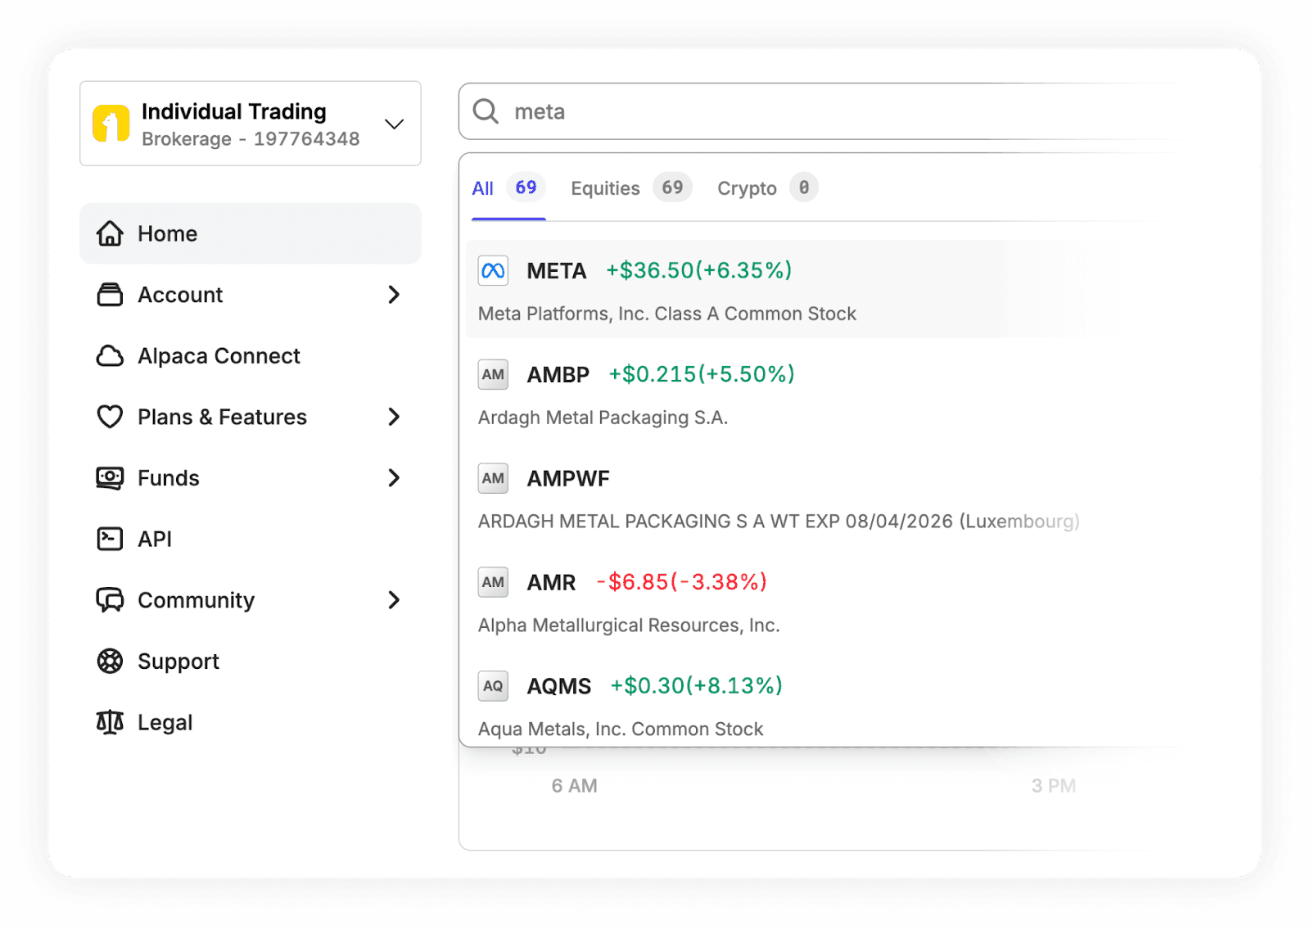Click the 6 AM chart axis label

point(575,786)
